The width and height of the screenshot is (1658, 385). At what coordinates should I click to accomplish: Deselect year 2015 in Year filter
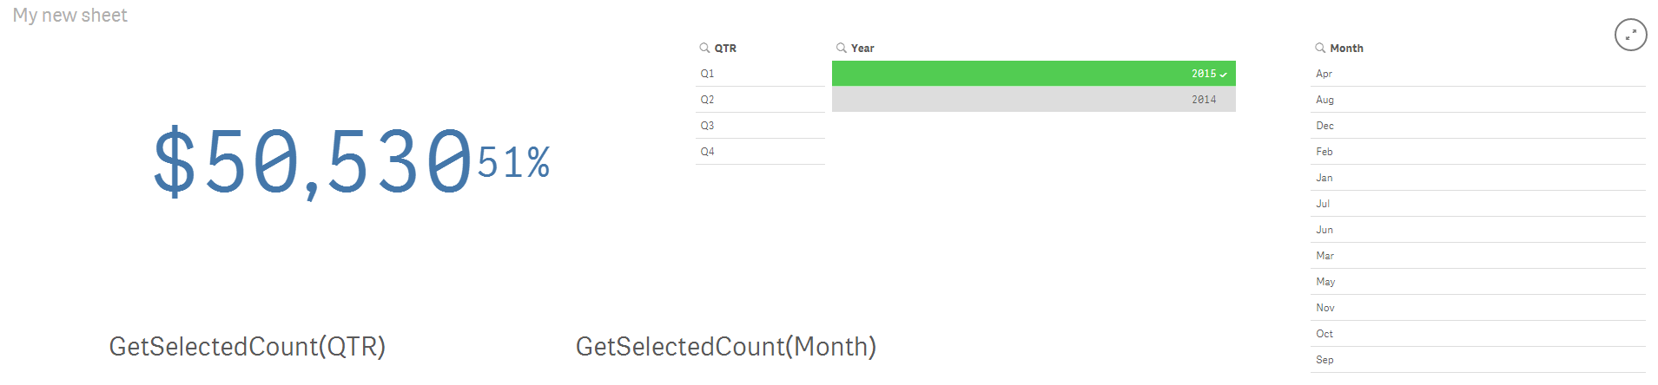pos(1034,74)
